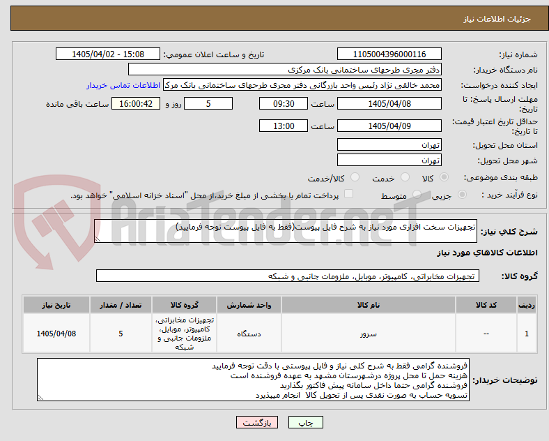
Task: Click the request creator name field
Action: [x=302, y=85]
